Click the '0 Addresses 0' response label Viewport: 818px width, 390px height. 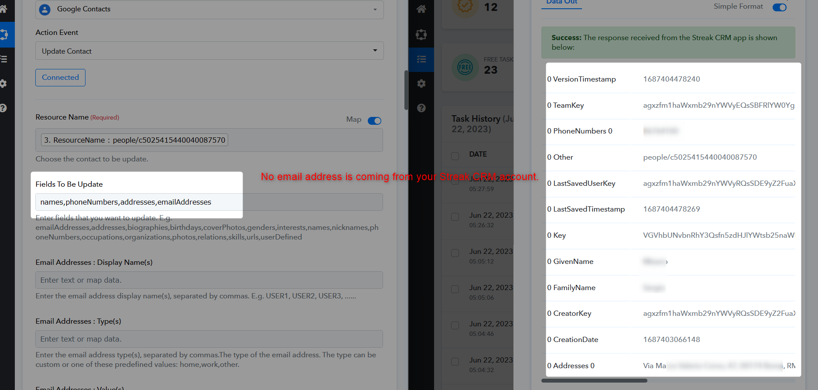tap(571, 366)
